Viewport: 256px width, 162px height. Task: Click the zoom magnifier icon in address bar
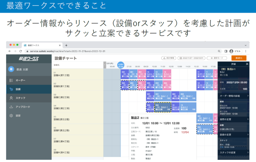click(x=219, y=51)
